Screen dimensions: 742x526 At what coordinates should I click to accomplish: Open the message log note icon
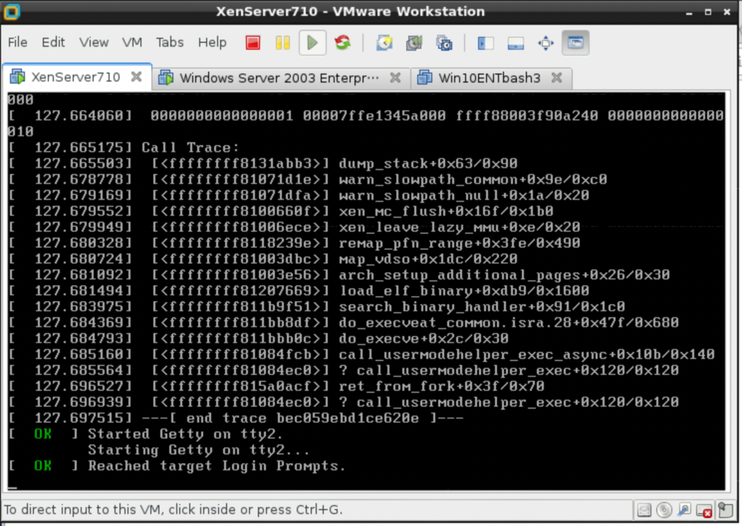coord(725,510)
